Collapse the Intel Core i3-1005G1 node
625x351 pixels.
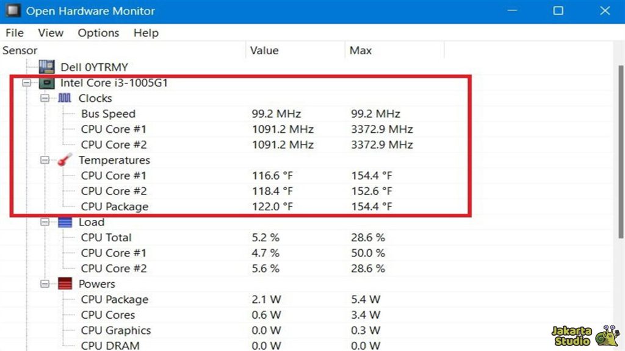26,82
